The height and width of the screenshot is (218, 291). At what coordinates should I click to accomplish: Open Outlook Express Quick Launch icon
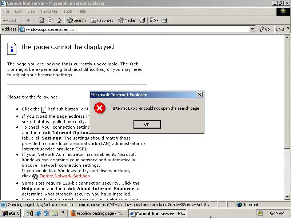point(46,214)
